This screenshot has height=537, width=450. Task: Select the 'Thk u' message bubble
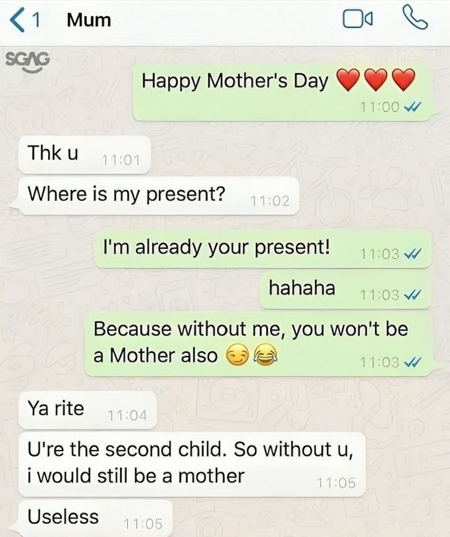pyautogui.click(x=84, y=154)
